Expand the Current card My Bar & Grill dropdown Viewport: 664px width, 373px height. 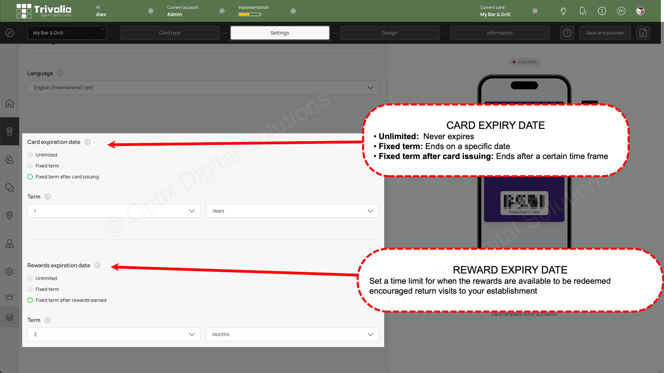[x=535, y=11]
